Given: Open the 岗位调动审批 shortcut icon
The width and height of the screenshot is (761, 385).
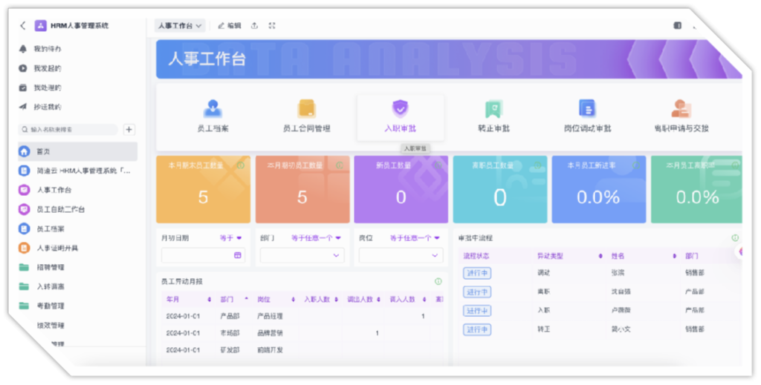Looking at the screenshot, I should [x=587, y=109].
